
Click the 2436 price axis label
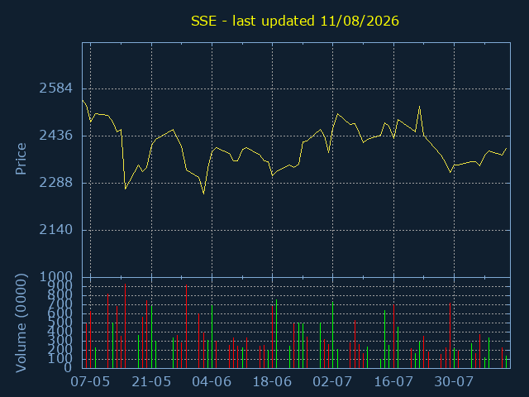[x=56, y=136]
